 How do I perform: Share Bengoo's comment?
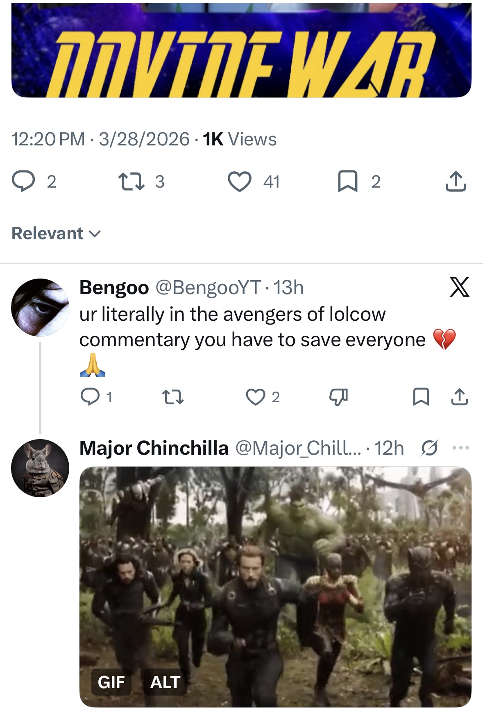(460, 397)
